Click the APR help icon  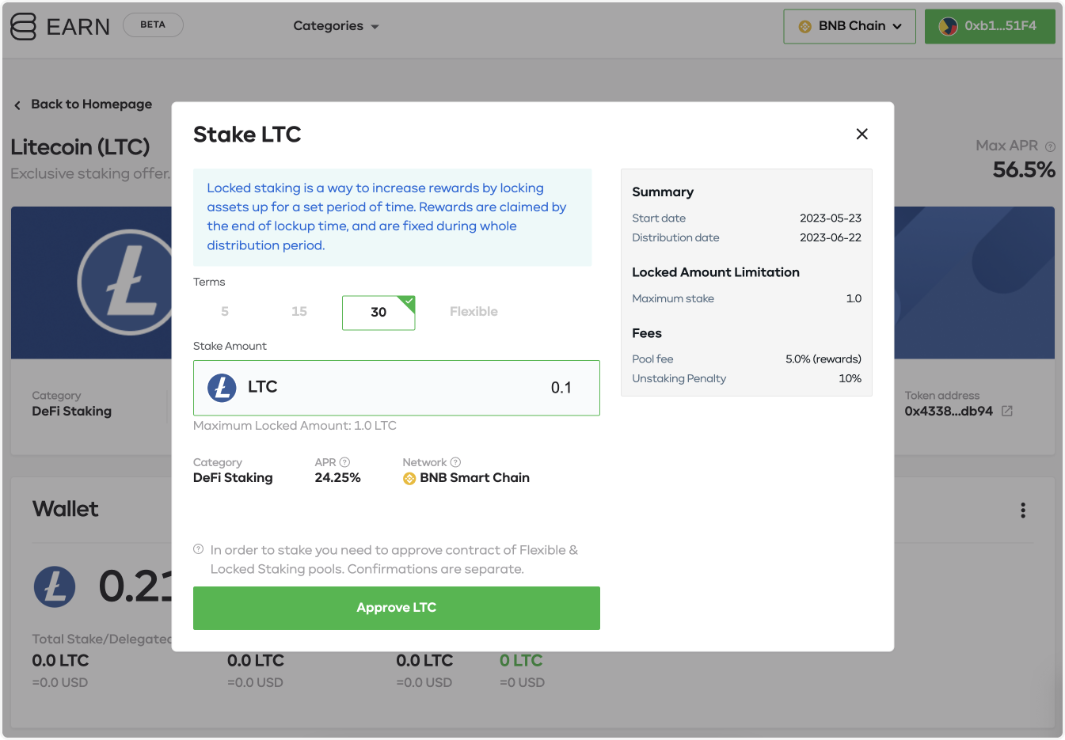coord(344,462)
